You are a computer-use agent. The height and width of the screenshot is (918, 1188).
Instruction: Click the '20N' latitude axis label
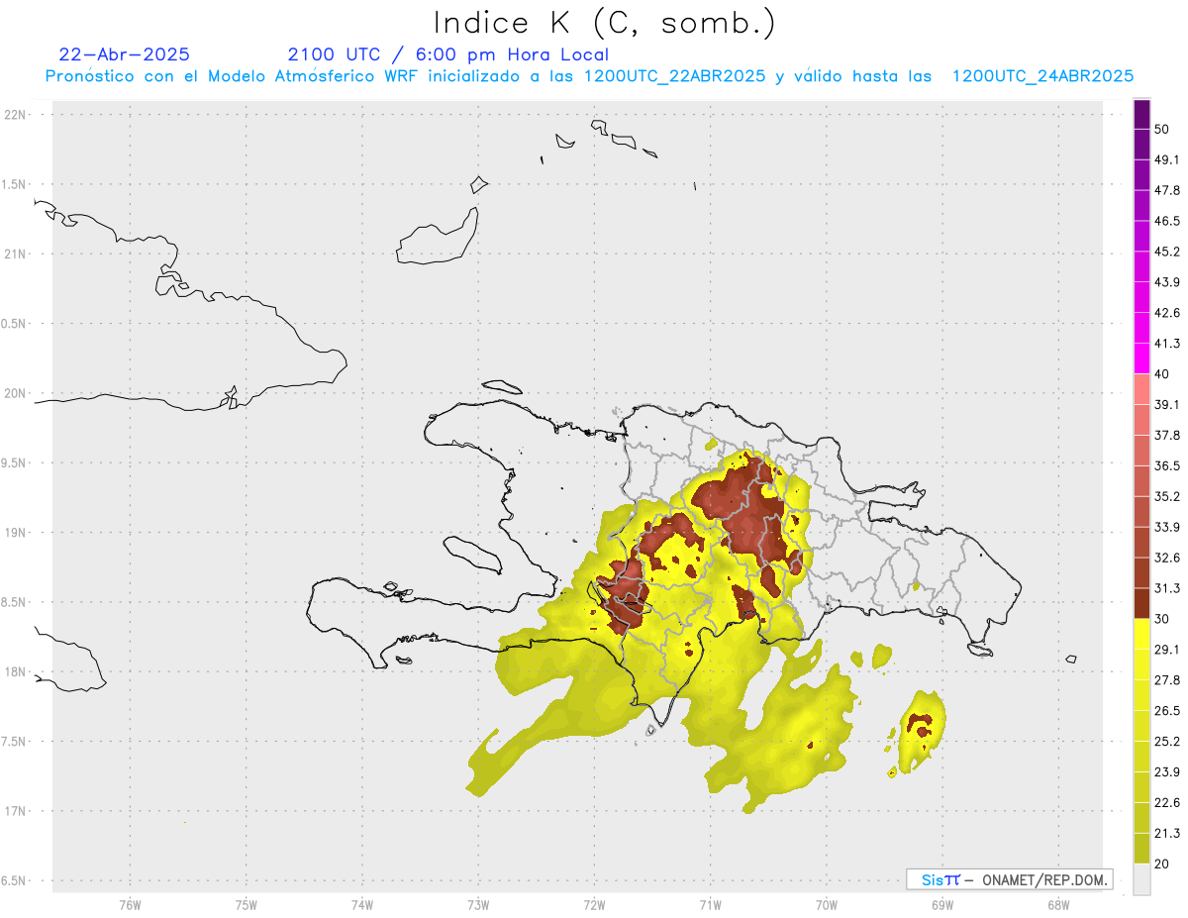16,393
